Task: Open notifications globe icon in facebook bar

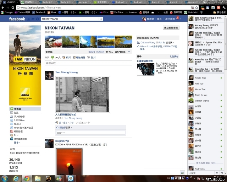Action: 37,19
